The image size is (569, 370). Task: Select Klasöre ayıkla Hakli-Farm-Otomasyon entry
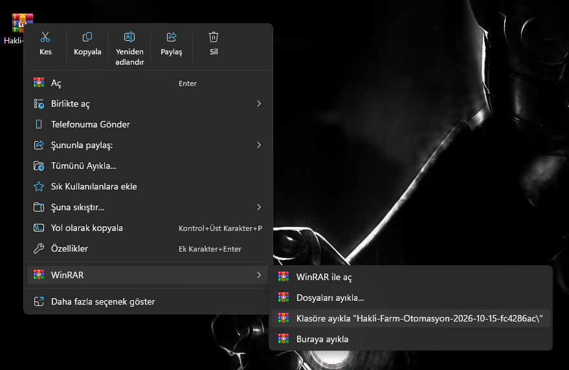[x=411, y=318]
